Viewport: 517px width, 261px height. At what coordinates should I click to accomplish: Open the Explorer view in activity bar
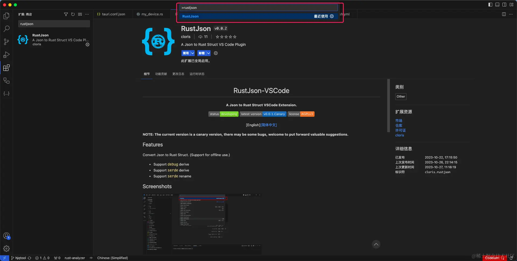6,16
